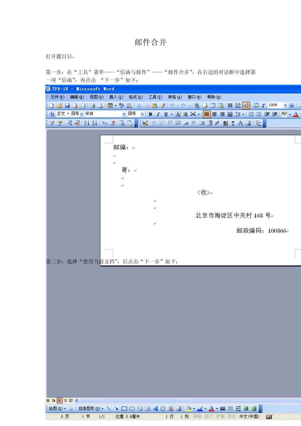Click the 中文(中国) language indicator
The height and width of the screenshot is (426, 301).
pos(249,417)
